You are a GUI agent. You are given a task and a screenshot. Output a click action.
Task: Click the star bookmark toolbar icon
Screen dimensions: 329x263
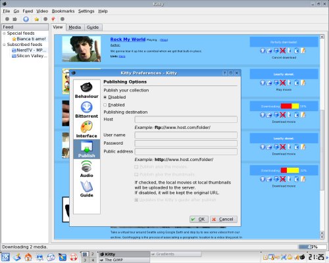point(36,19)
